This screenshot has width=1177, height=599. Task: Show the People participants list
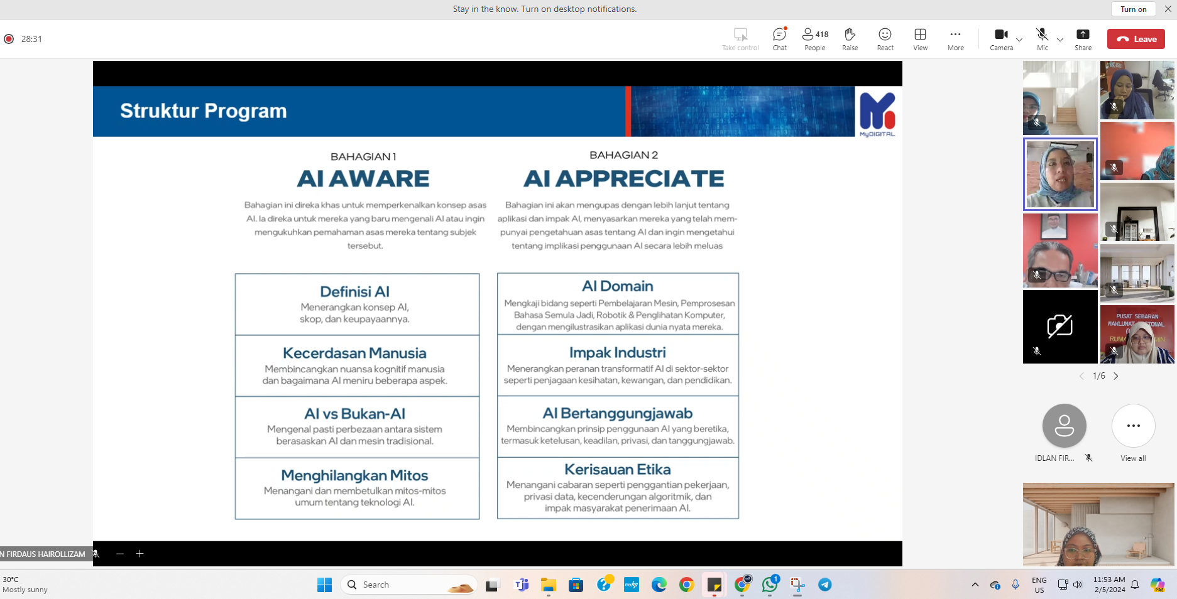[x=814, y=39]
